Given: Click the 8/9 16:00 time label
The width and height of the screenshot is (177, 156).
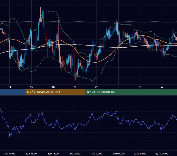Looking at the screenshot, I should (31, 153).
